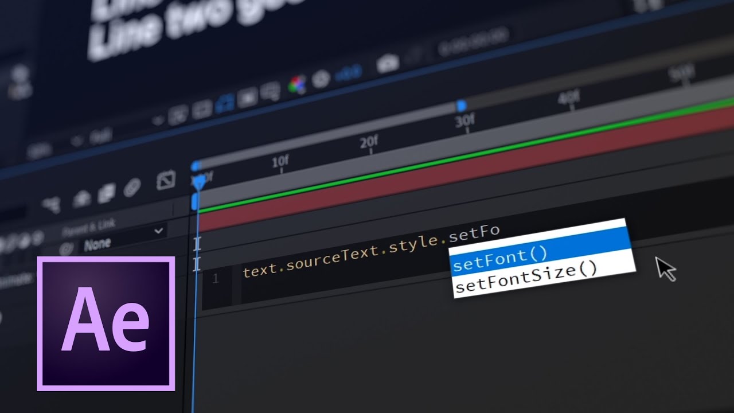Viewport: 734px width, 413px height.
Task: Choose setFontSize() from the autocomplete list
Action: tap(545, 275)
